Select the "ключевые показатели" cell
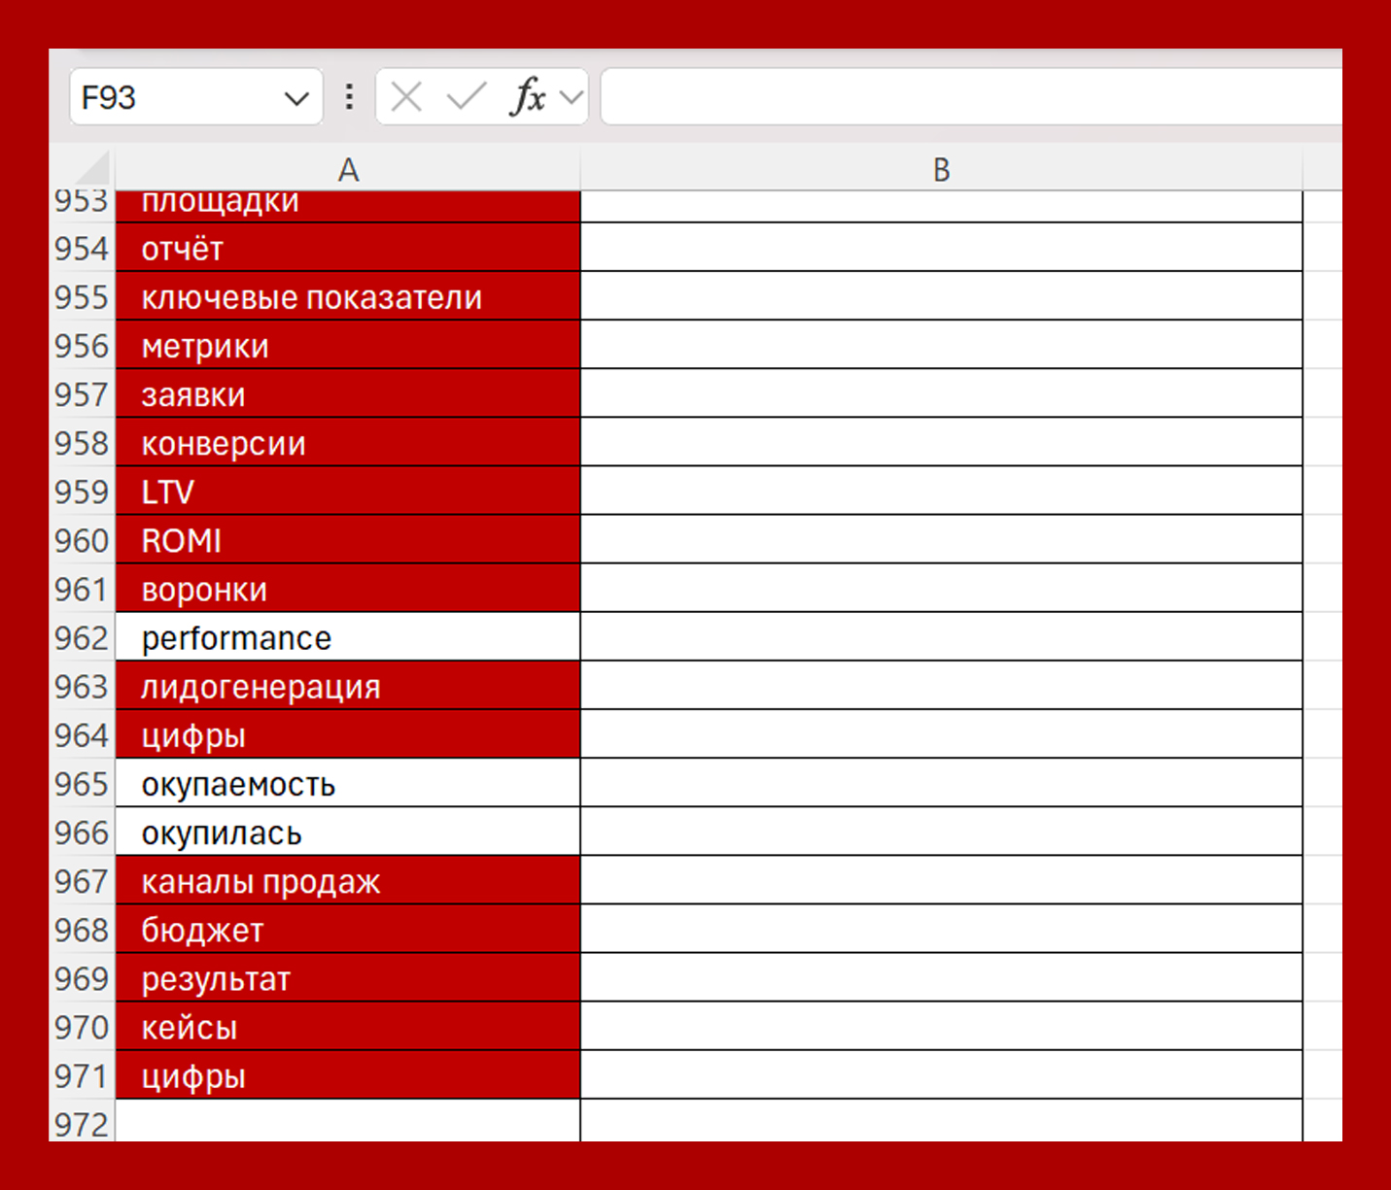The image size is (1391, 1190). (348, 296)
